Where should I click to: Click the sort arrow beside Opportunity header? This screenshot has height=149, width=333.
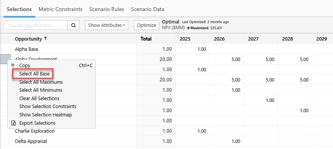(45, 39)
